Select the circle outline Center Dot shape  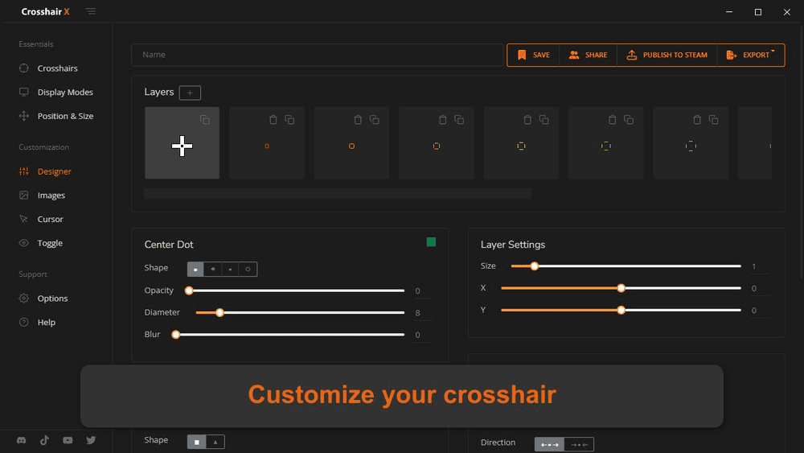click(248, 269)
